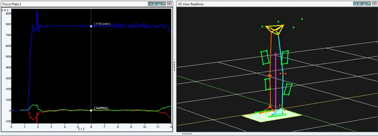Click the (s) unit label on time axis
Image resolution: width=378 pixels, height=136 pixels.
[82, 129]
